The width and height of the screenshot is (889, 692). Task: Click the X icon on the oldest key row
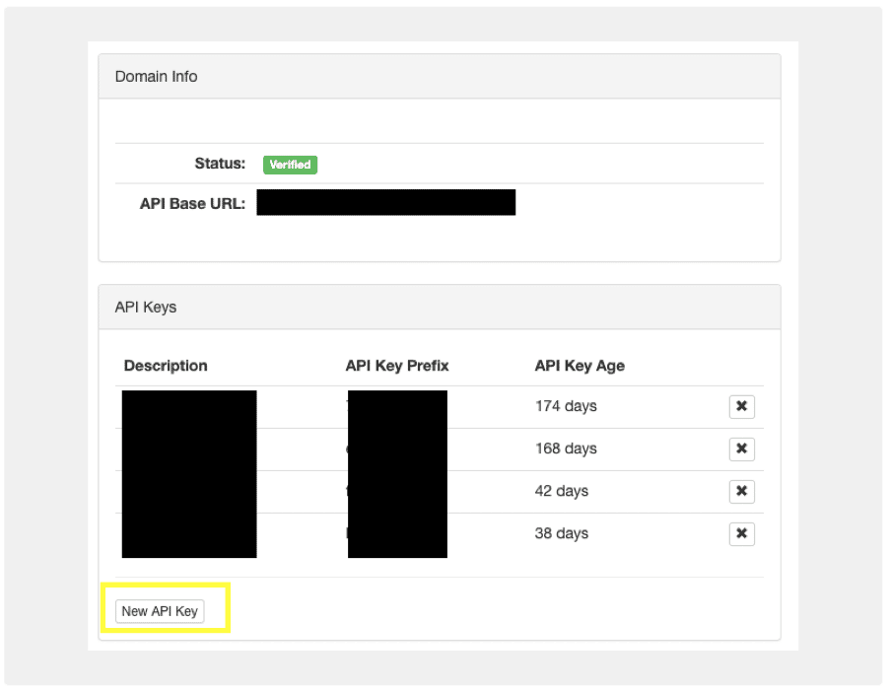pyautogui.click(x=741, y=406)
